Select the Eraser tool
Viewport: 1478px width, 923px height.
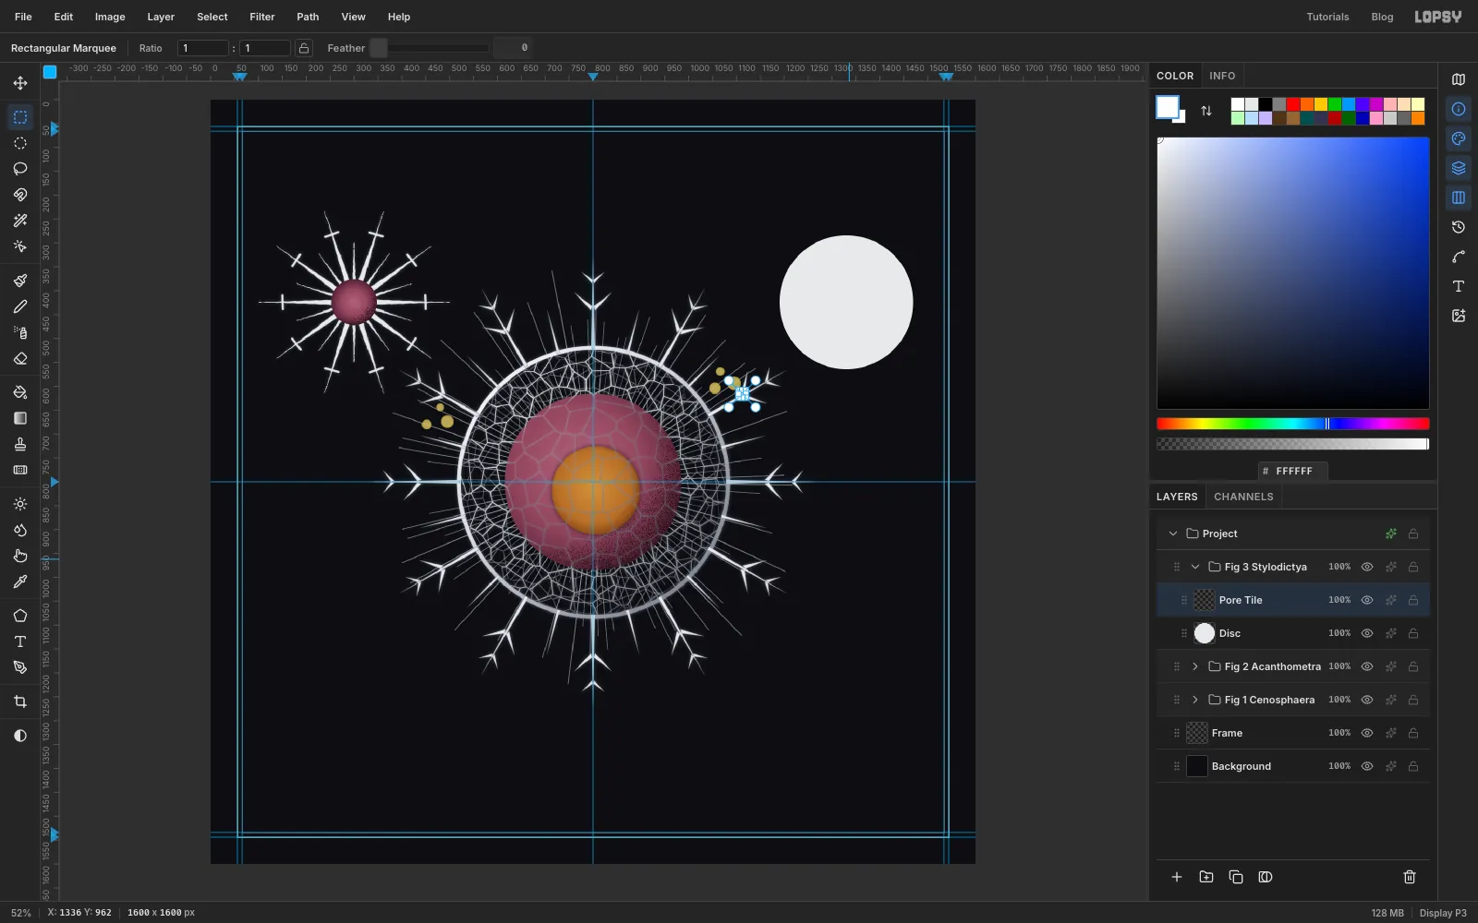click(20, 358)
